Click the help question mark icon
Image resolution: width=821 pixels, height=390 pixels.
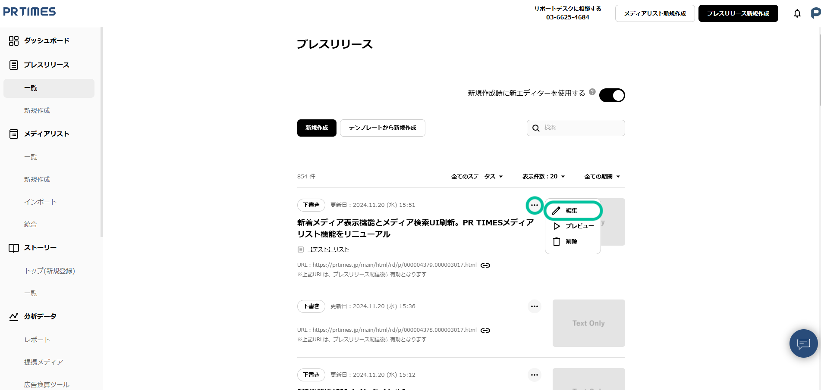point(592,92)
